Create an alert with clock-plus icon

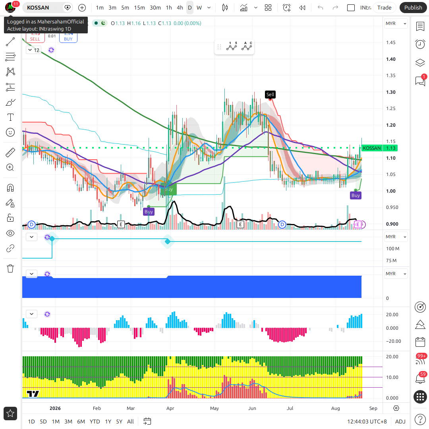(x=287, y=8)
